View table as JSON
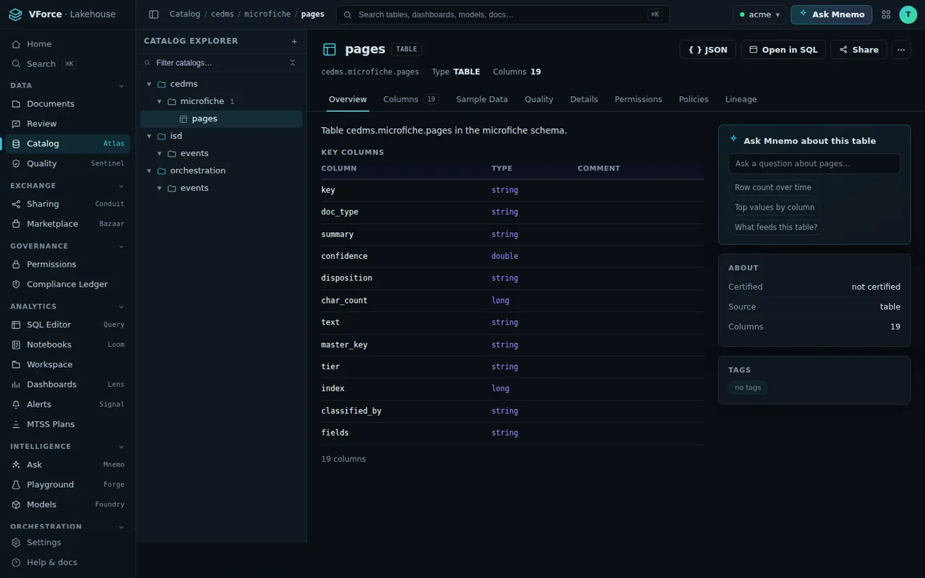 tap(707, 49)
